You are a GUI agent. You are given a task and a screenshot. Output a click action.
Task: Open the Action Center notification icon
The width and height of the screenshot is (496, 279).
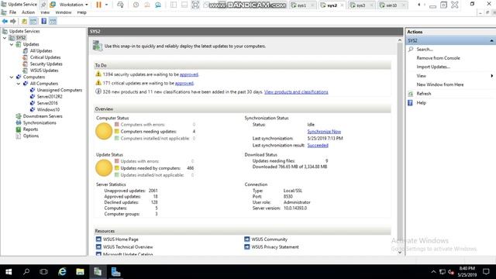coord(486,272)
